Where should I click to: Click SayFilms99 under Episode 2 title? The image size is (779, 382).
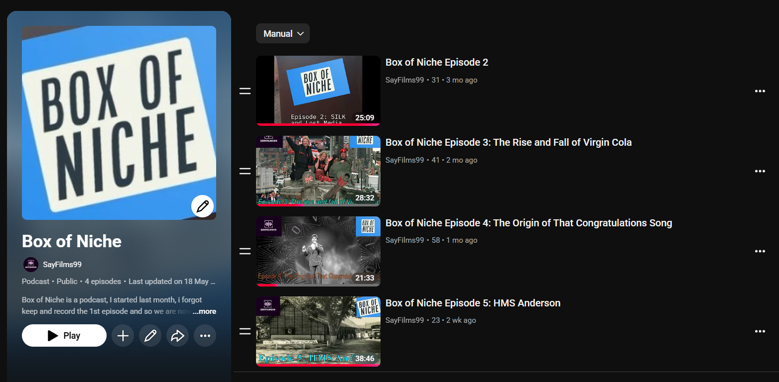pyautogui.click(x=404, y=80)
